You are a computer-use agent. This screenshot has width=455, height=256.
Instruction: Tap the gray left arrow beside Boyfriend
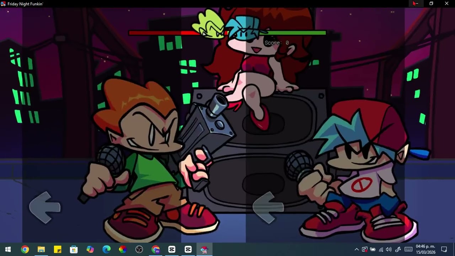coord(268,207)
